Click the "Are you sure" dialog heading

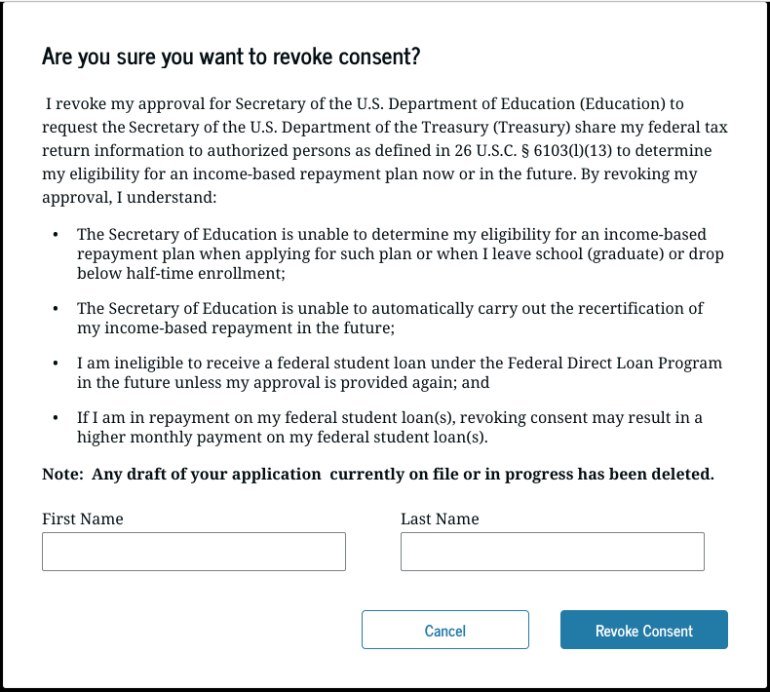[231, 57]
